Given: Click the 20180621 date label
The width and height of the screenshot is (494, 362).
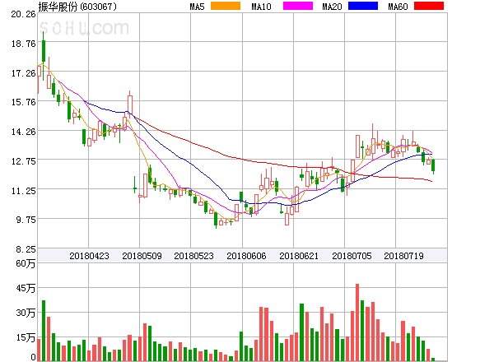Looking at the screenshot, I should pos(299,256).
